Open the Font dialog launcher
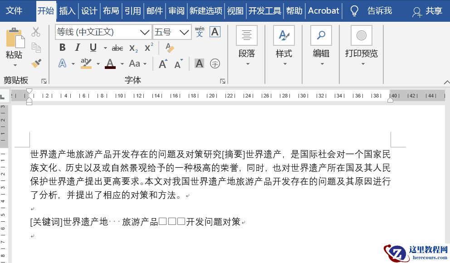The image size is (450, 263). coord(223,81)
